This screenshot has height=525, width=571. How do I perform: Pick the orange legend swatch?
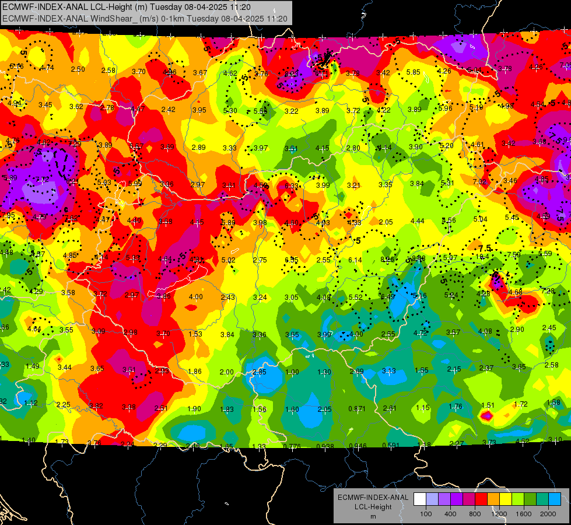coord(493,499)
